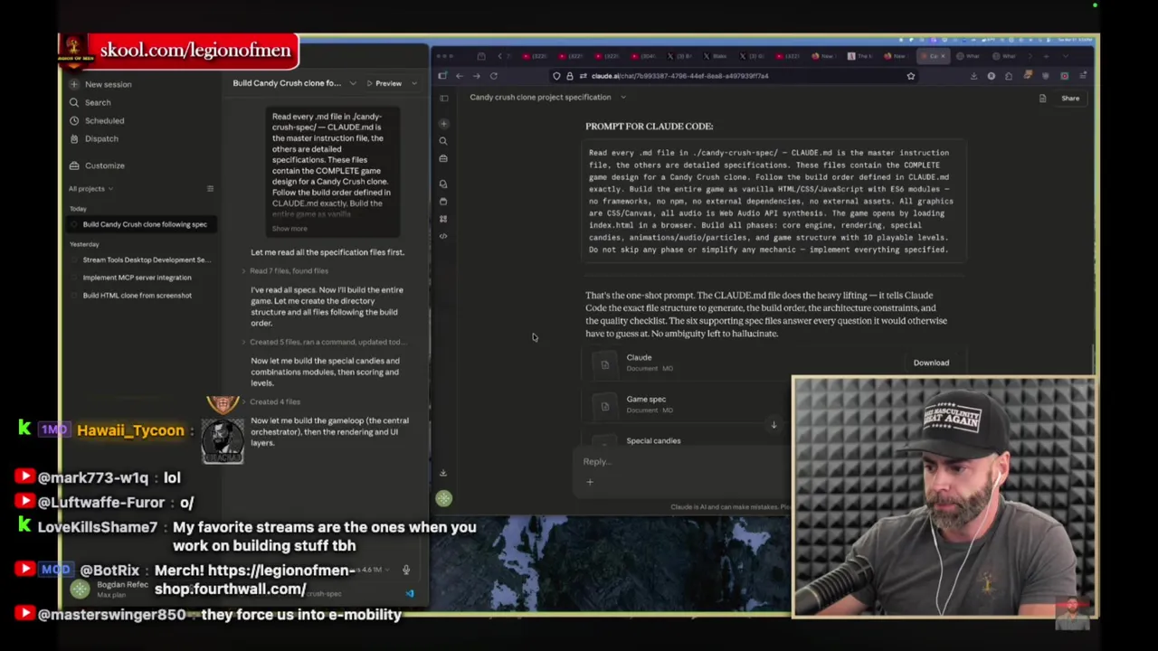Click the browser forward arrow
1158x651 pixels.
pos(476,76)
